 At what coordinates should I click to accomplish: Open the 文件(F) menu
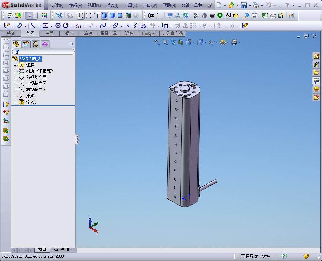[x=57, y=6]
